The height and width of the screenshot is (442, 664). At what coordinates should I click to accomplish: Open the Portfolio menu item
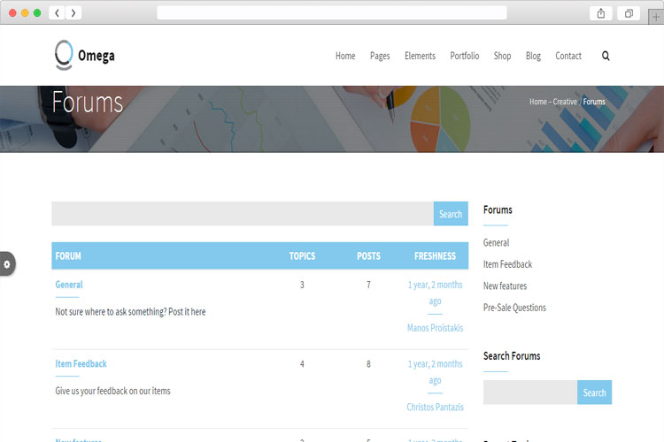tap(465, 56)
